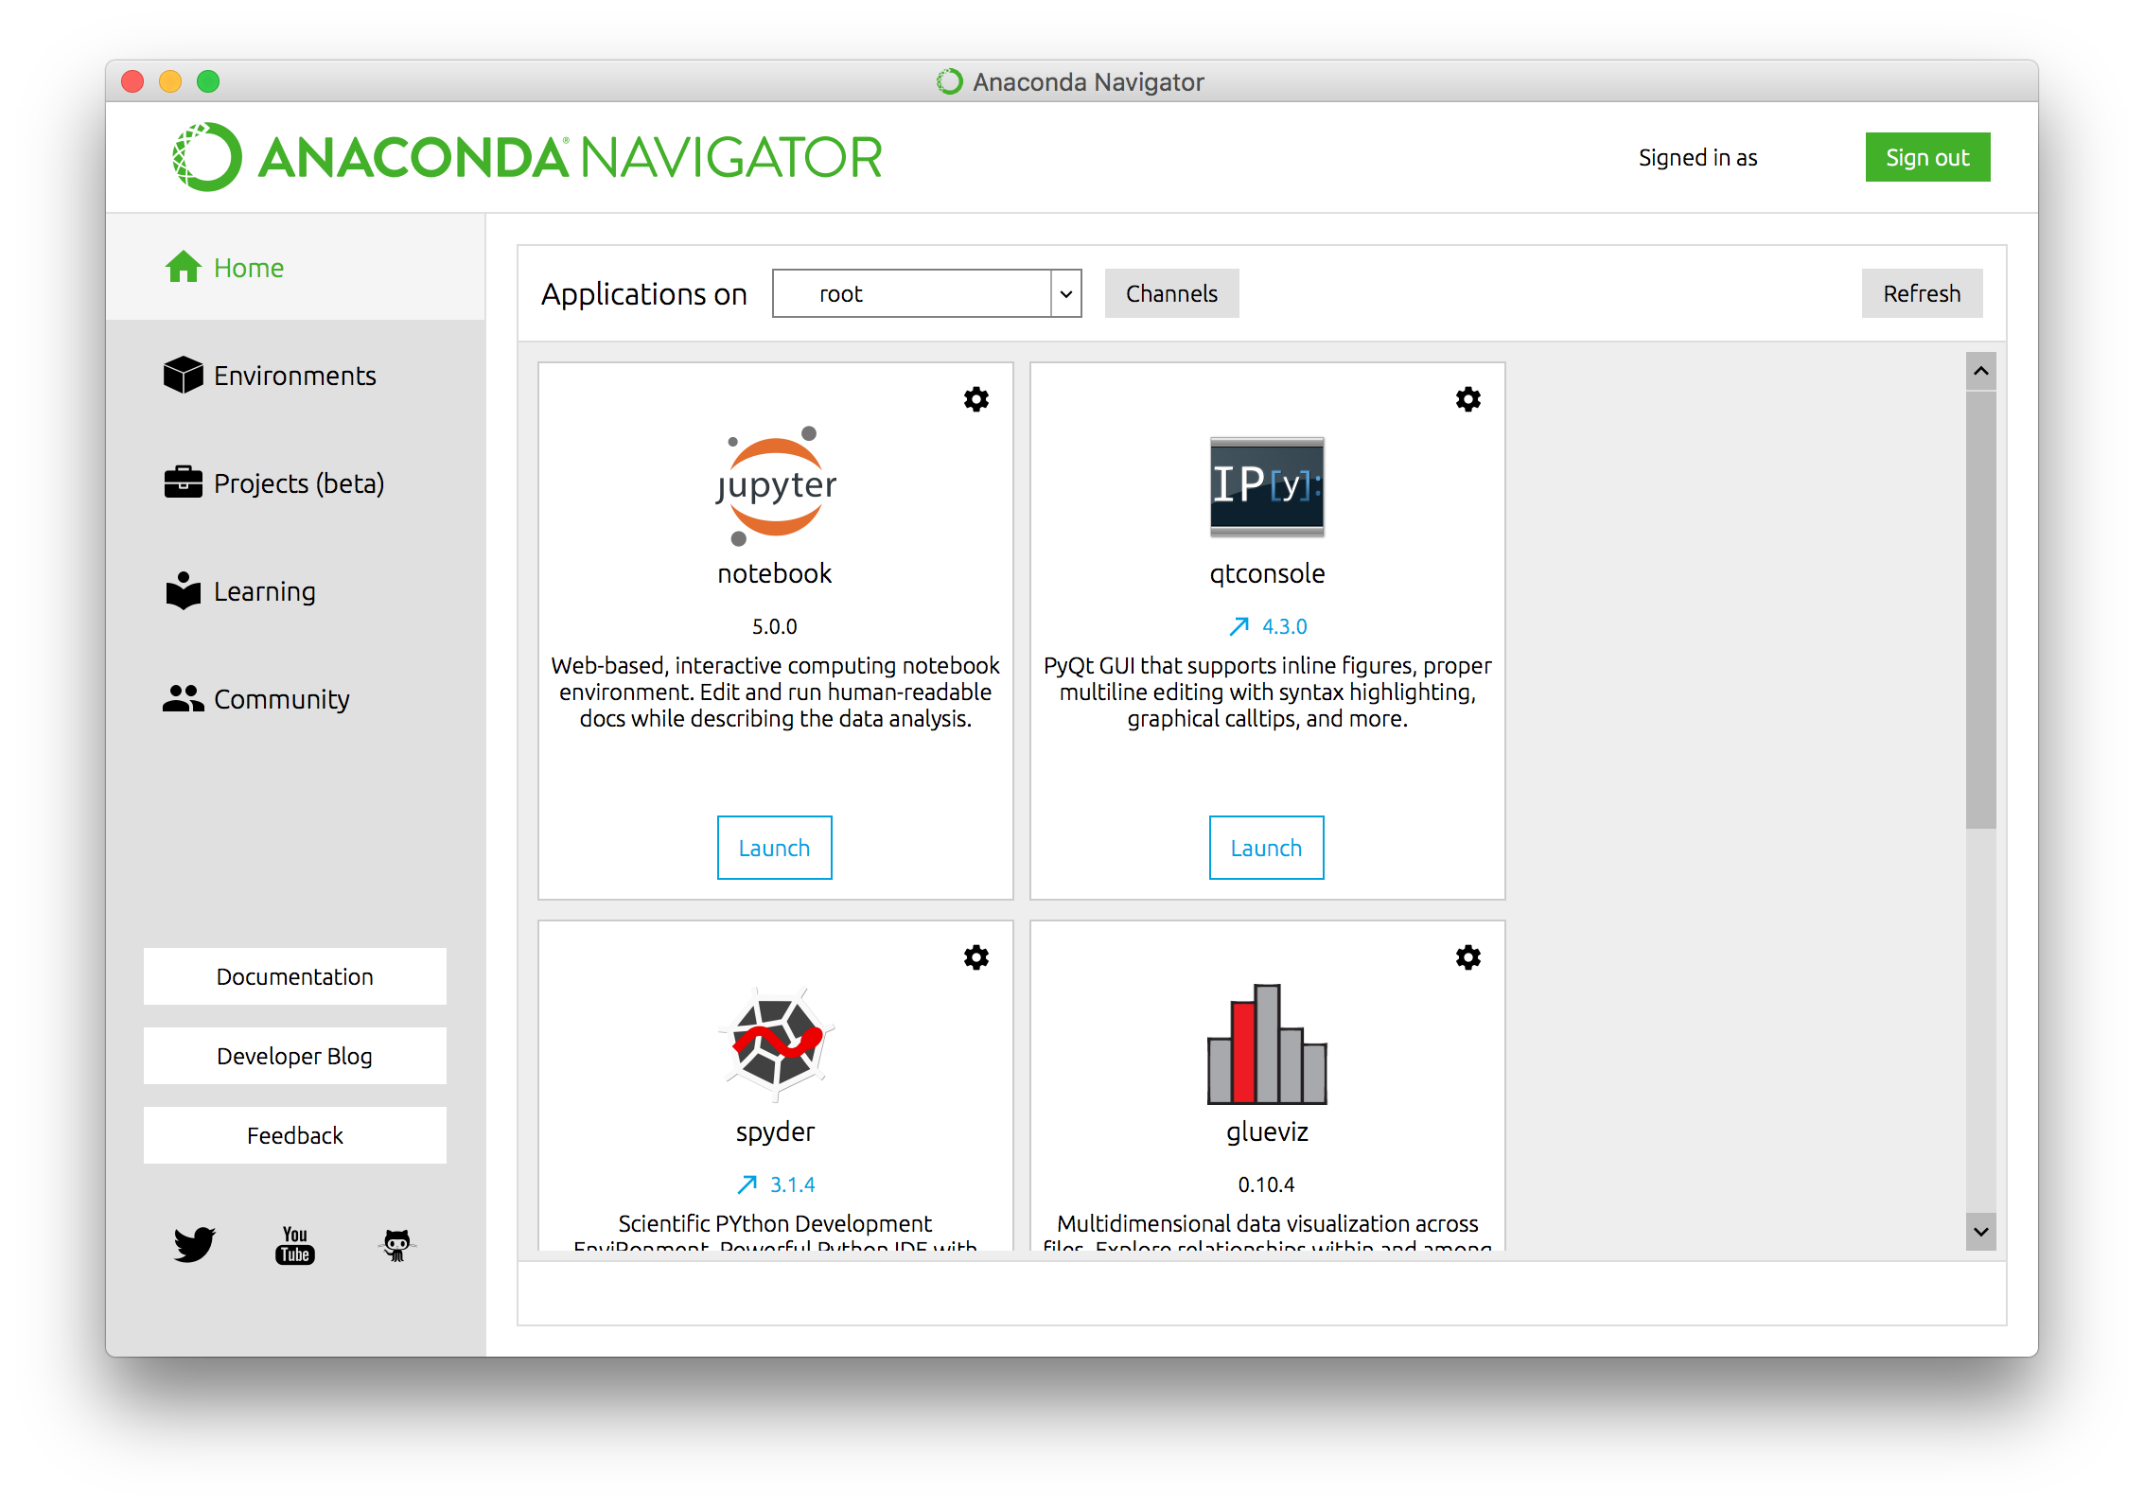Click the Projects beta sidebar icon
2144x1508 pixels.
[x=185, y=482]
